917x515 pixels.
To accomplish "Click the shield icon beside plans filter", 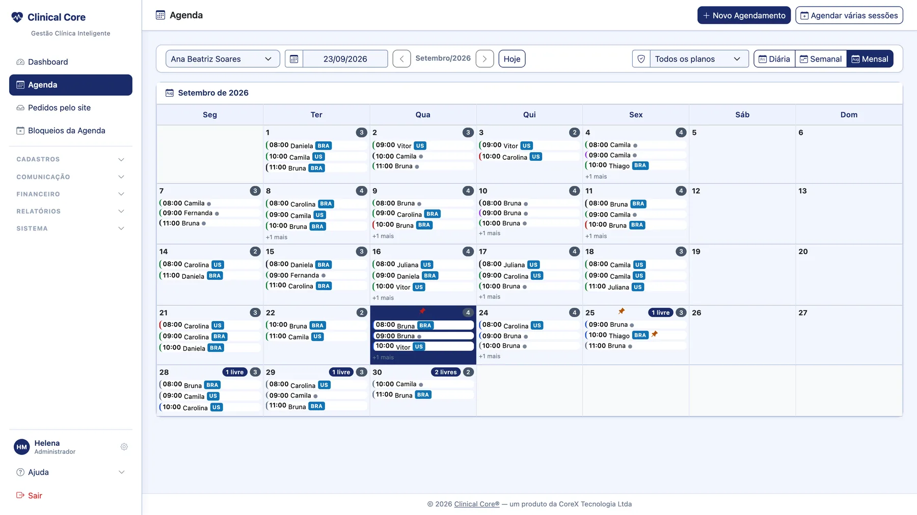I will pos(641,59).
